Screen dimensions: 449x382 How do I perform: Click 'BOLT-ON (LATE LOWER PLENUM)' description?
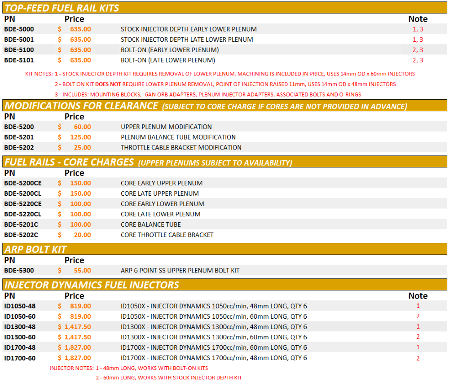[168, 60]
